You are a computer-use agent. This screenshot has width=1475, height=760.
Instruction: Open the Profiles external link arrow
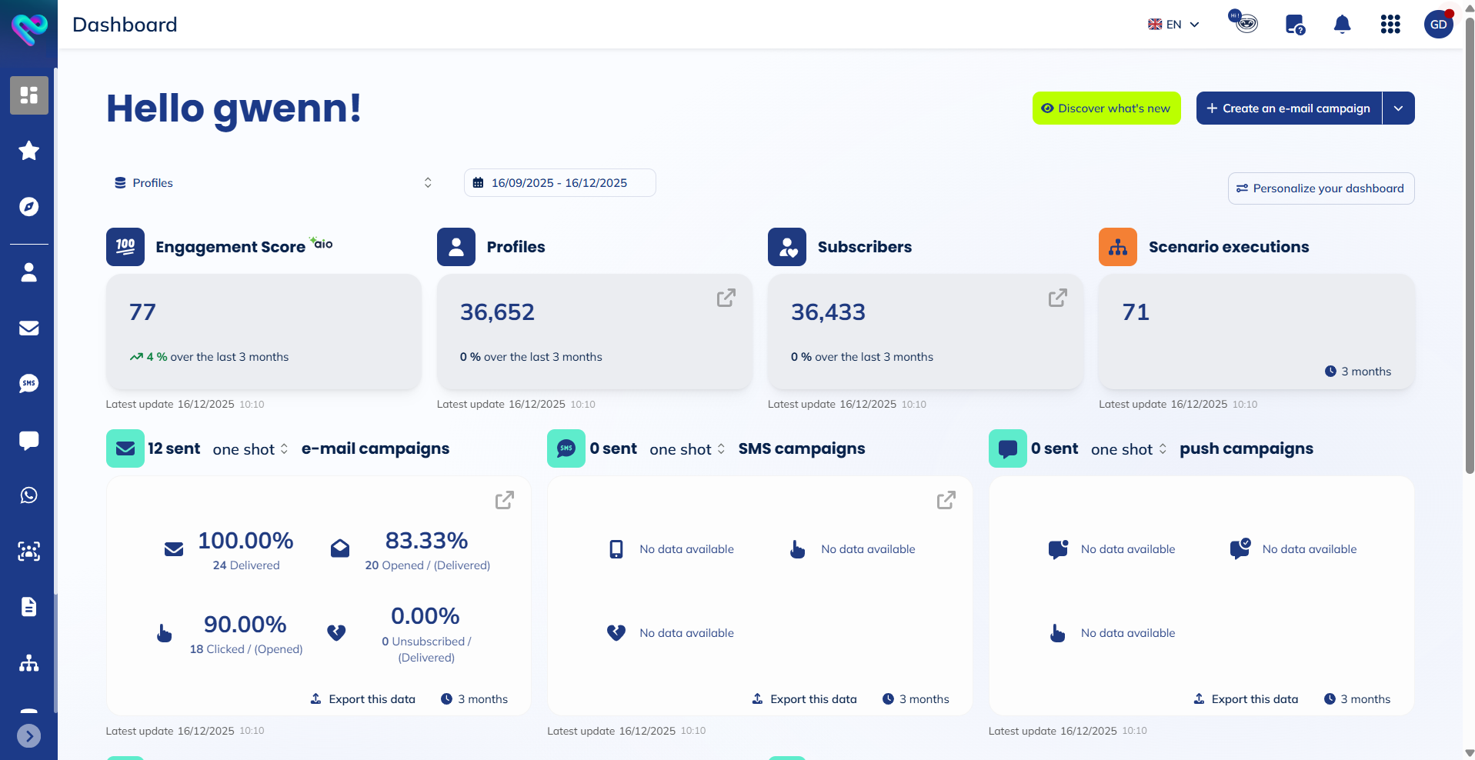pyautogui.click(x=726, y=298)
